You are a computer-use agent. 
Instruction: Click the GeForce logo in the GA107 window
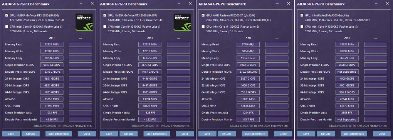182,22
